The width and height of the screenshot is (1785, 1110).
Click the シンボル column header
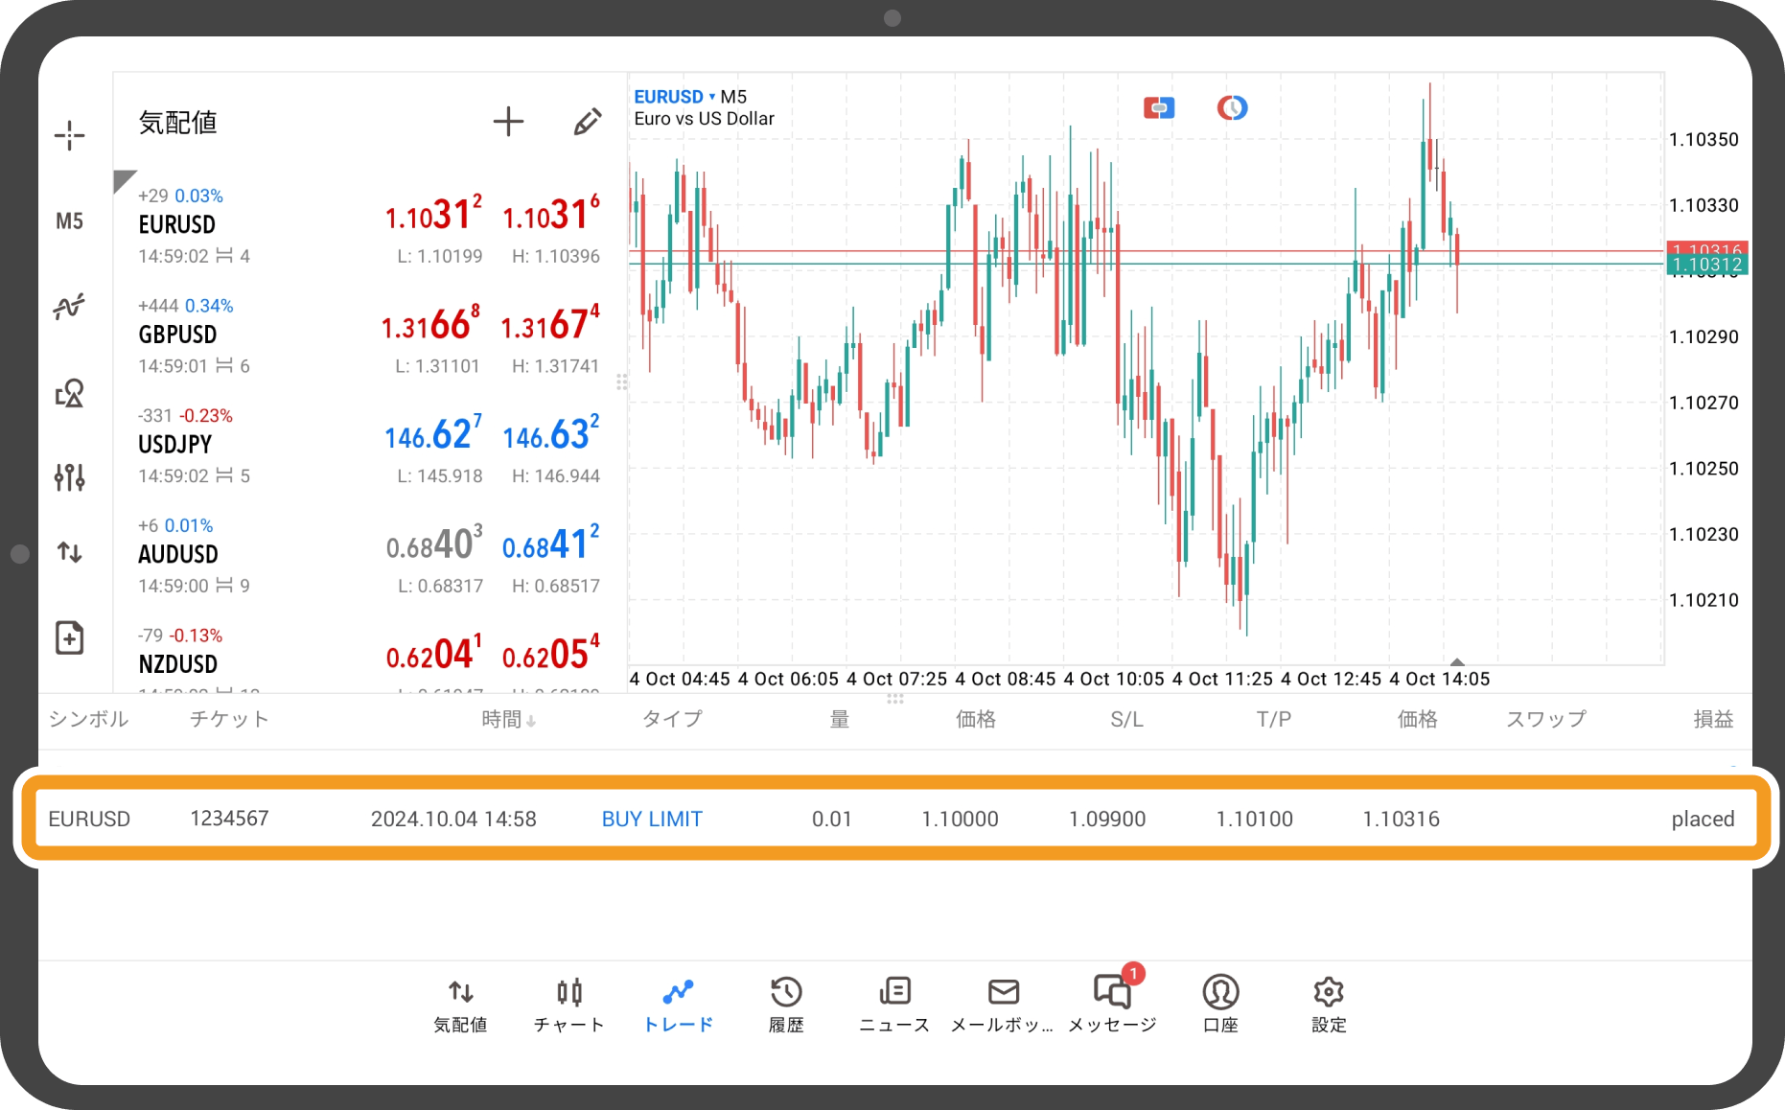point(88,719)
